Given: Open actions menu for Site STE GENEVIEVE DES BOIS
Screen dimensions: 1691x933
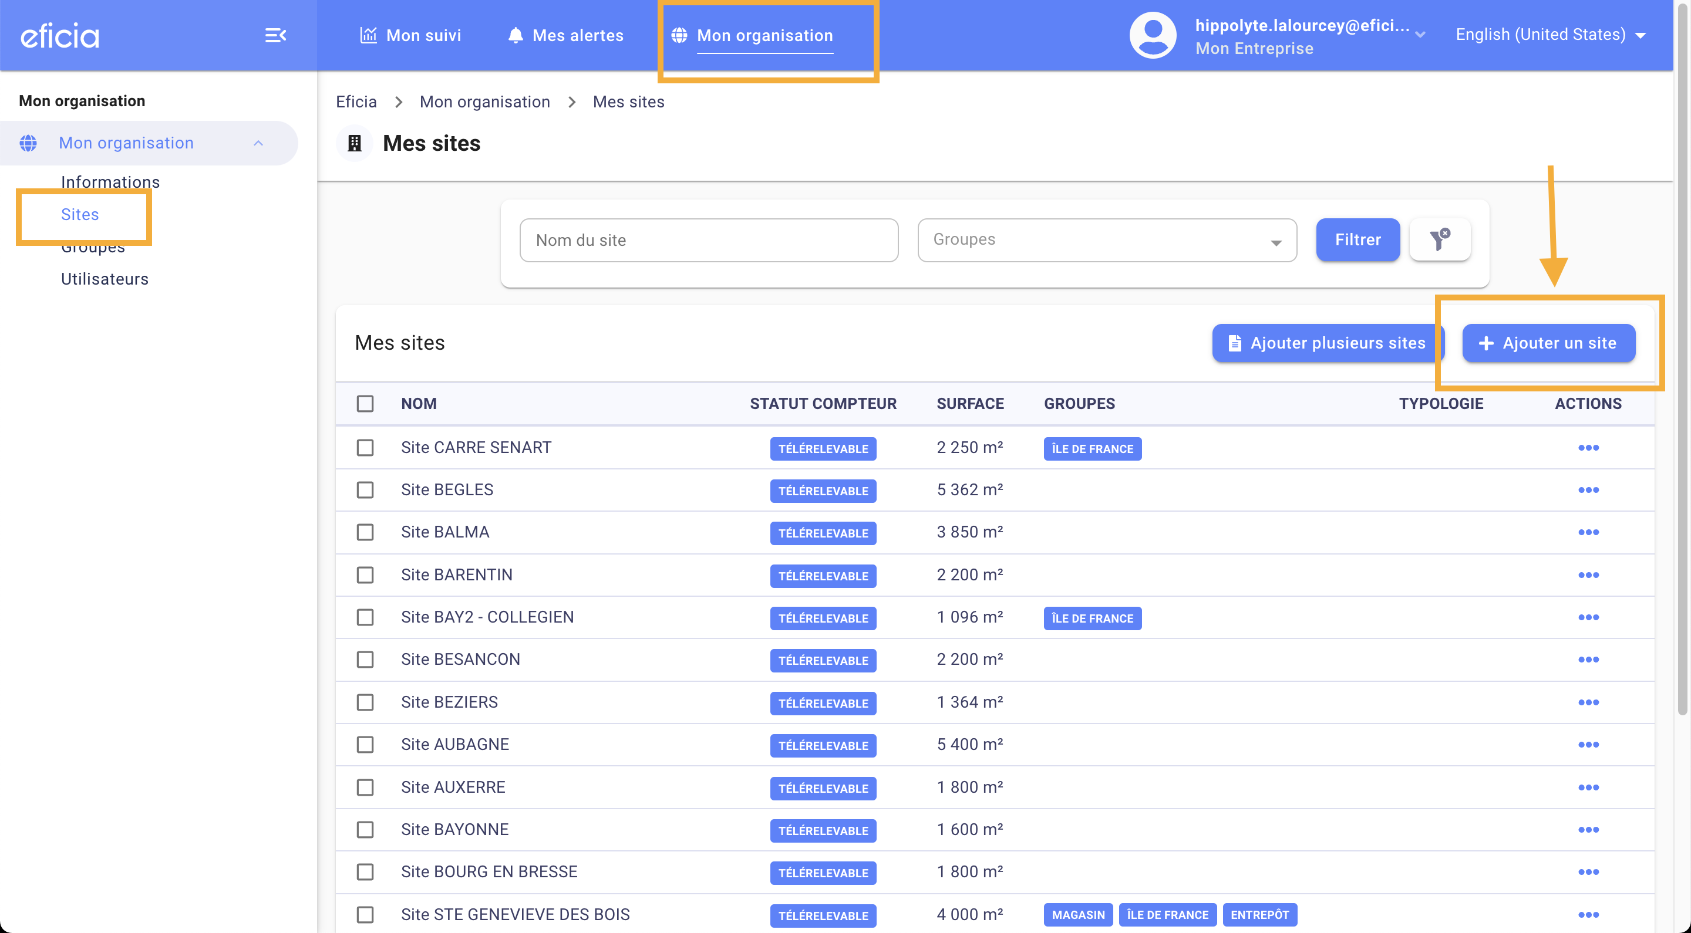Looking at the screenshot, I should pyautogui.click(x=1589, y=915).
